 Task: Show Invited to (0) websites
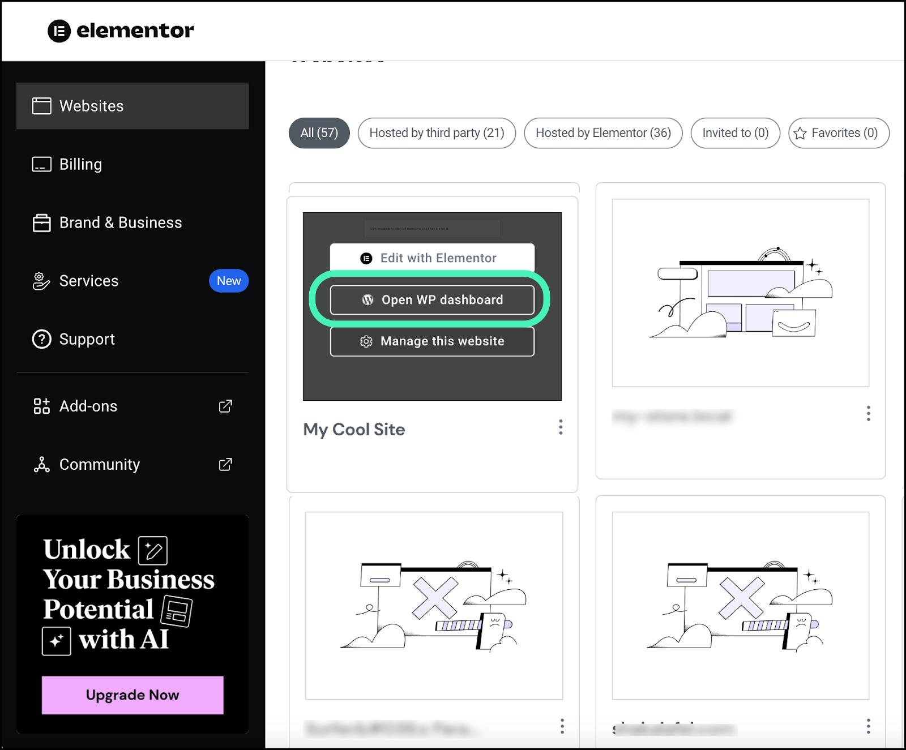(x=736, y=133)
